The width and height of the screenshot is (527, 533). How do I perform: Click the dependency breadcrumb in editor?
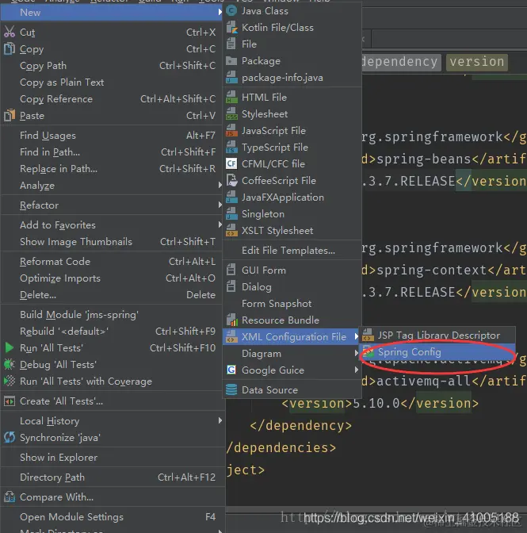(x=401, y=62)
